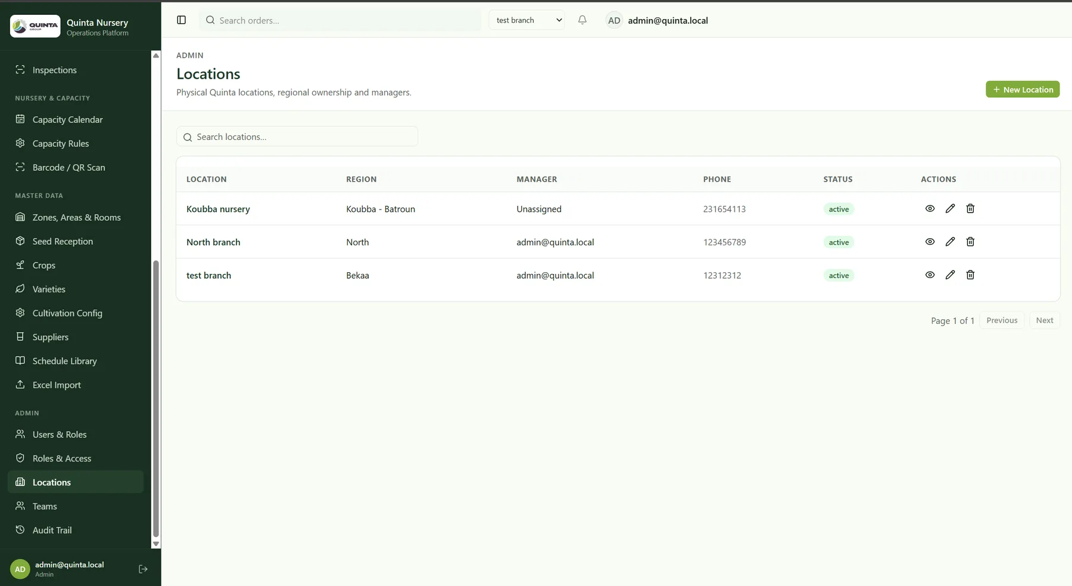The height and width of the screenshot is (586, 1072).
Task: Open the notifications bell
Action: click(582, 20)
